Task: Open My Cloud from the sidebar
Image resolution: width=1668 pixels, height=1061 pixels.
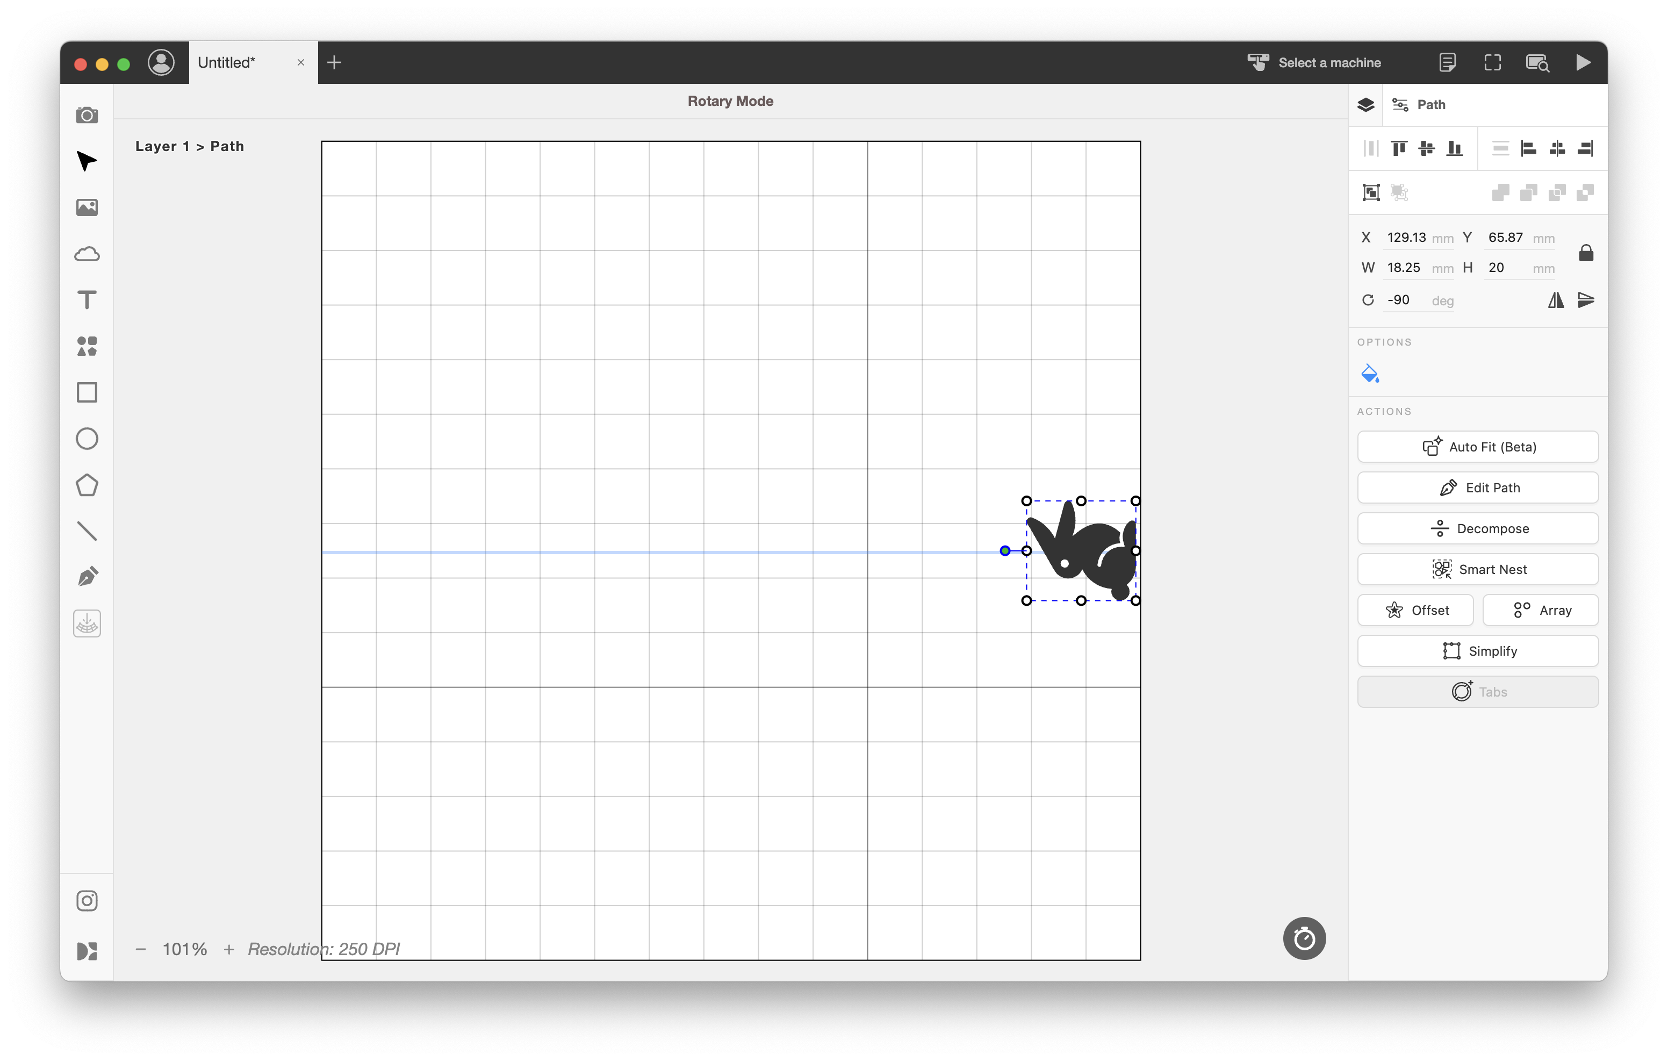Action: click(x=87, y=254)
